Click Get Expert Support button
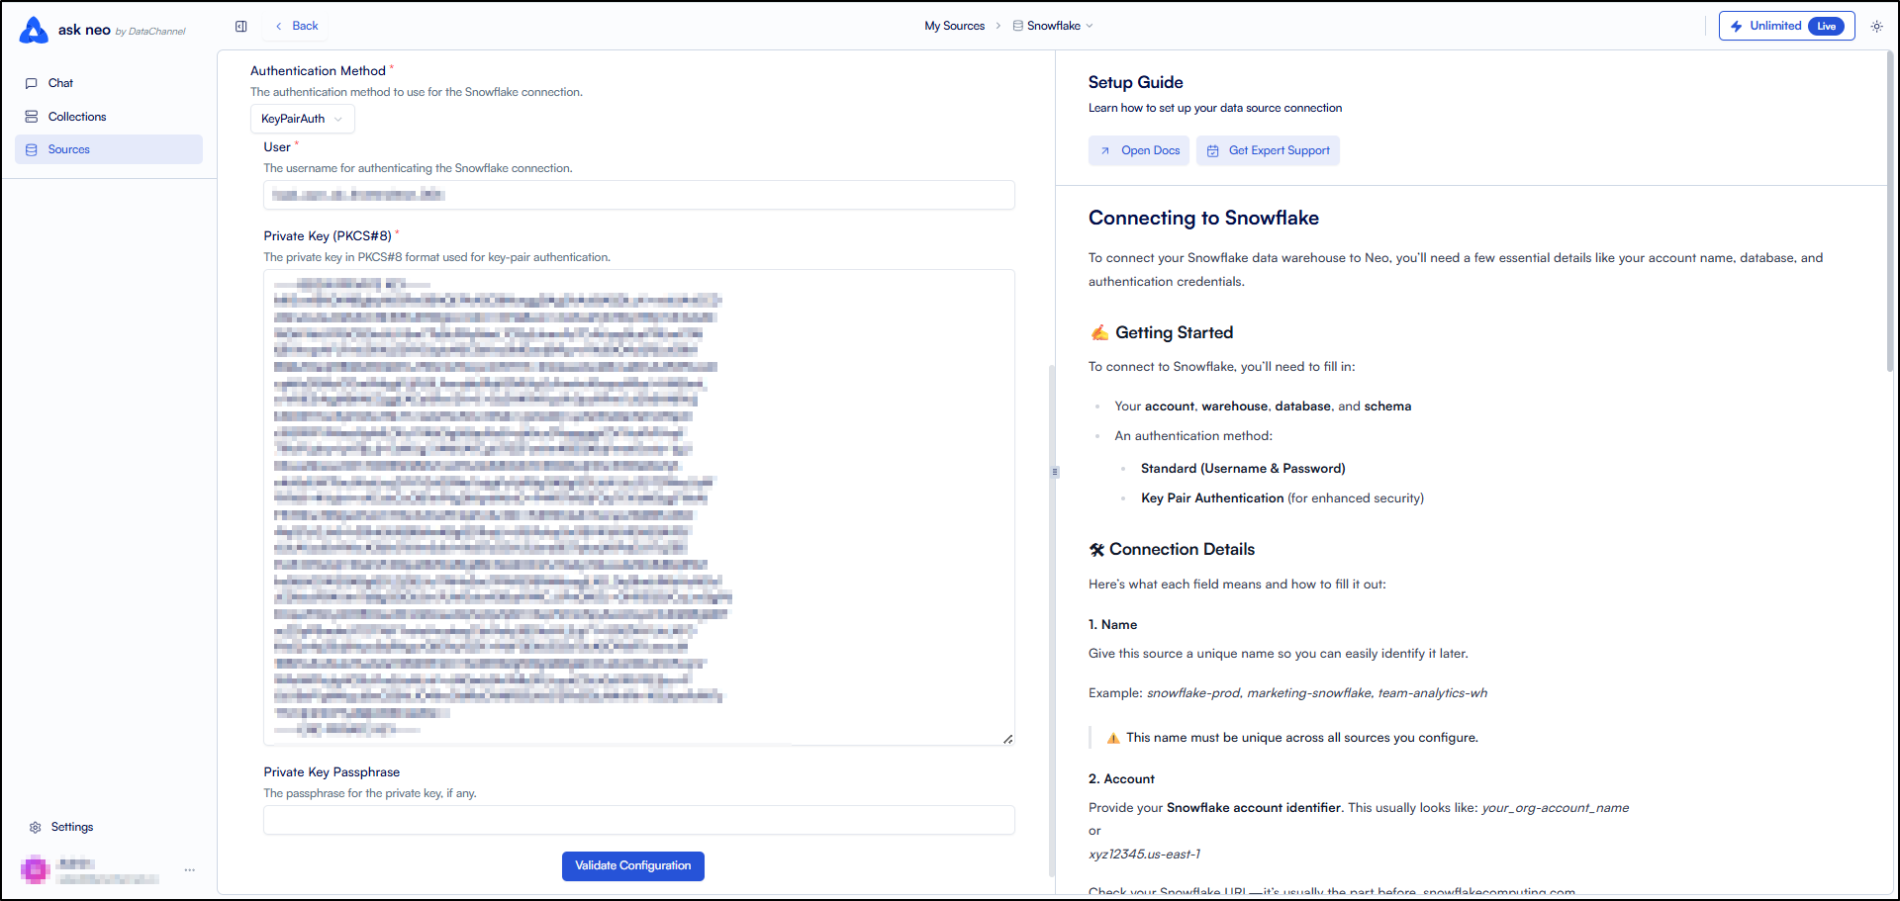Screen dimensions: 1900x901 coord(1268,150)
